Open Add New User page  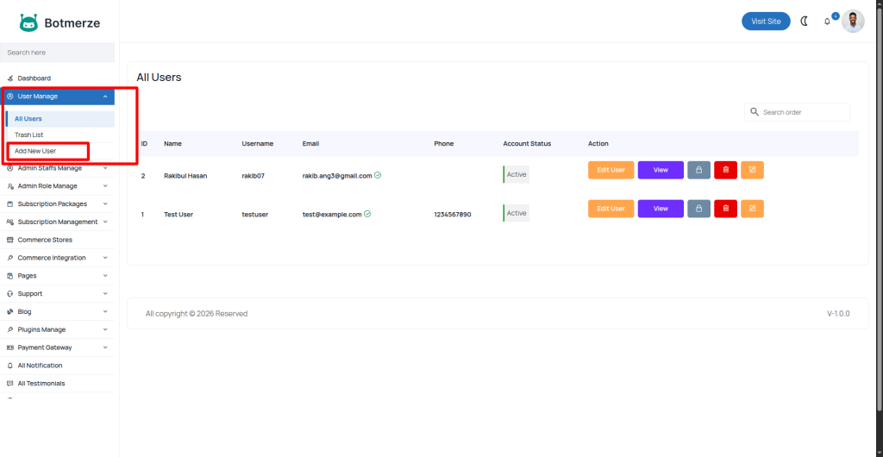35,151
